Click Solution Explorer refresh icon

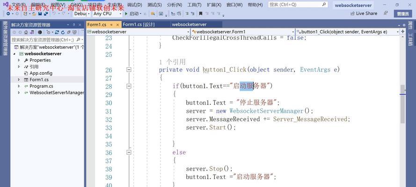point(63,32)
